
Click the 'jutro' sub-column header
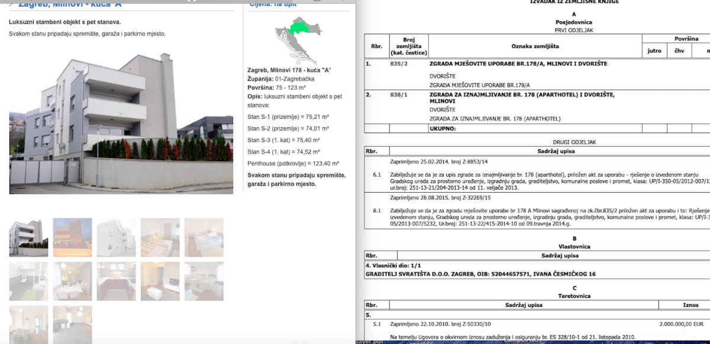[654, 51]
